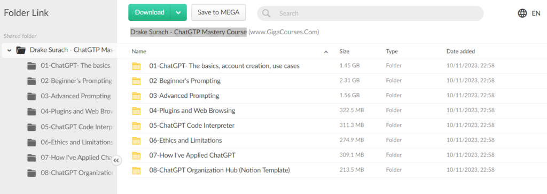Sort the file list by the Type column header
The image size is (547, 194).
[x=392, y=51]
